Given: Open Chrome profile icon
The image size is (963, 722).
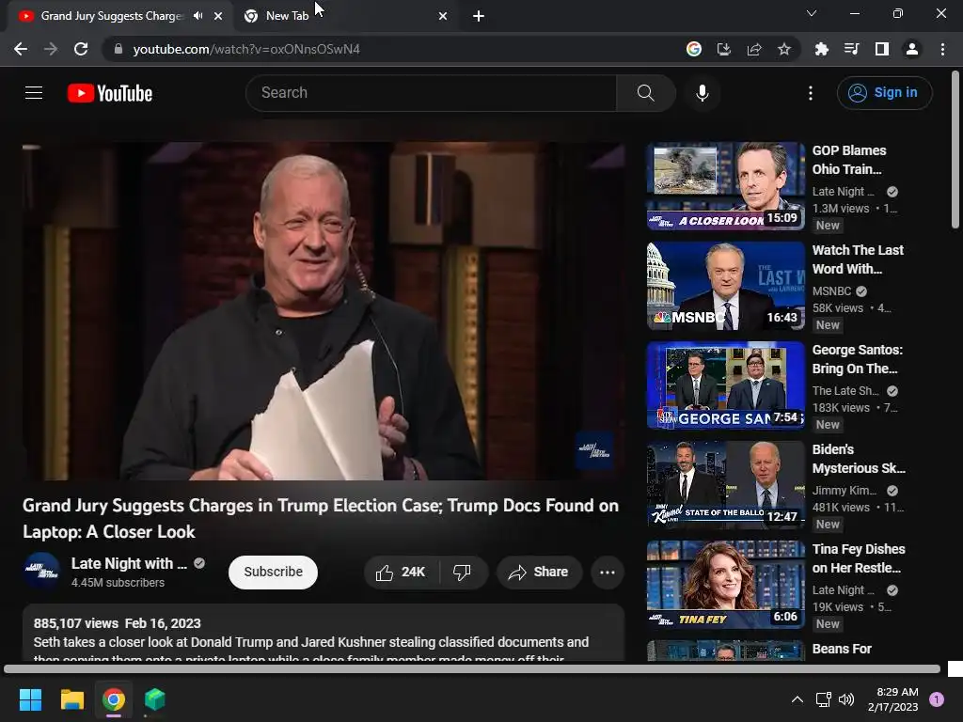Looking at the screenshot, I should click(912, 49).
